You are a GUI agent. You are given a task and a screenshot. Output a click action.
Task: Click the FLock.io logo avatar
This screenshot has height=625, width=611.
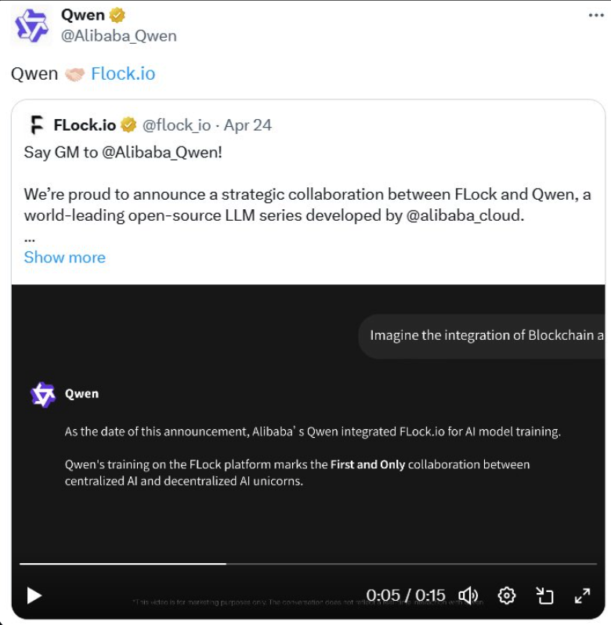point(36,125)
